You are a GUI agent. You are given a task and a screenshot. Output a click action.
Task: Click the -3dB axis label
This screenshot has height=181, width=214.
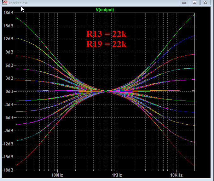tap(9, 105)
